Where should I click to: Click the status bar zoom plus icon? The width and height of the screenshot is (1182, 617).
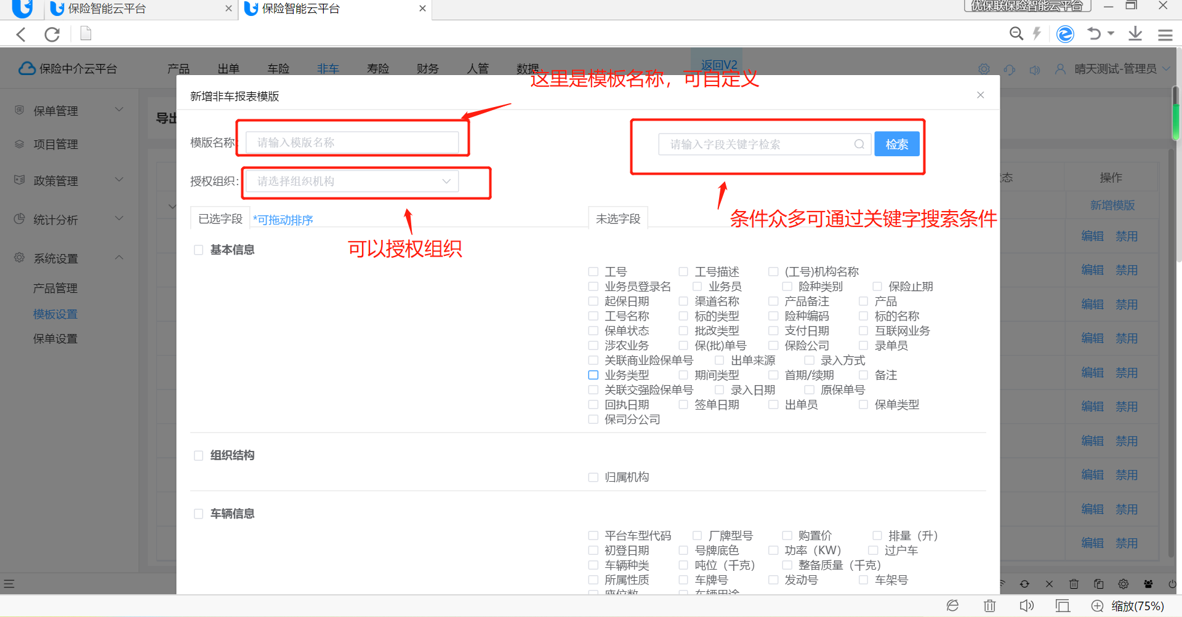click(1097, 606)
